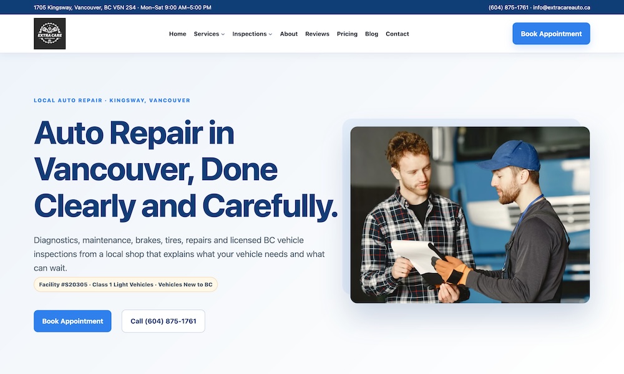Click the Diagnostics, maintenance, brakes description paragraph

click(x=179, y=254)
